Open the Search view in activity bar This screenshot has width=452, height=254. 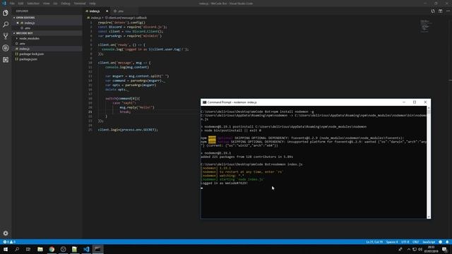click(x=6, y=25)
